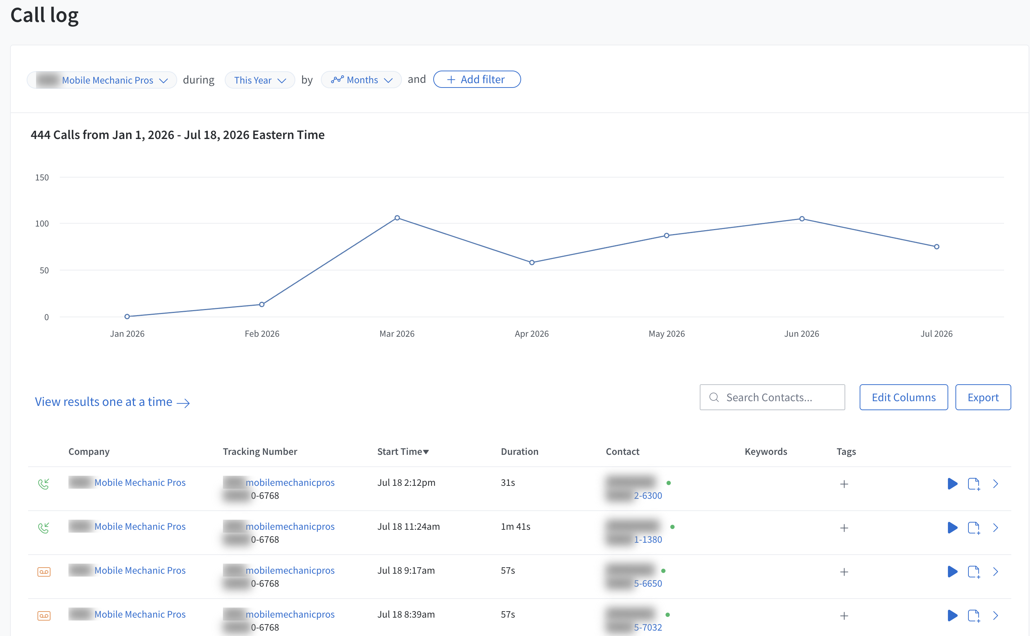The width and height of the screenshot is (1030, 636).
Task: Add note icon for Jul 18 8:39am call
Action: click(x=974, y=616)
